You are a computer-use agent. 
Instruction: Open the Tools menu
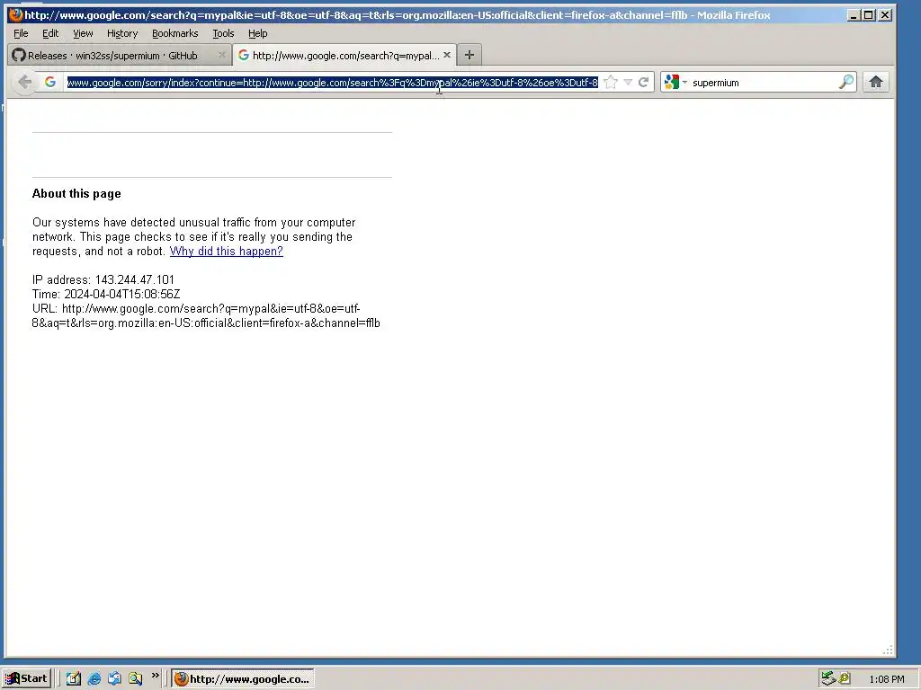[x=223, y=33]
